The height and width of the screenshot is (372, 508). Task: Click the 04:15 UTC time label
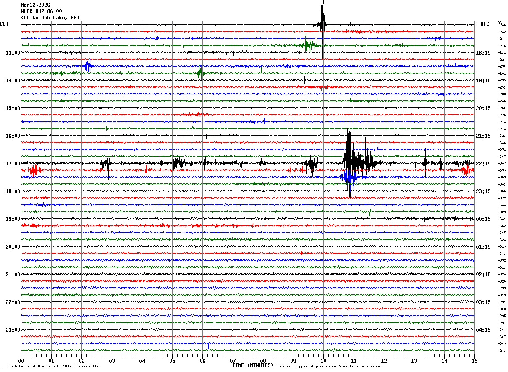[x=483, y=330]
